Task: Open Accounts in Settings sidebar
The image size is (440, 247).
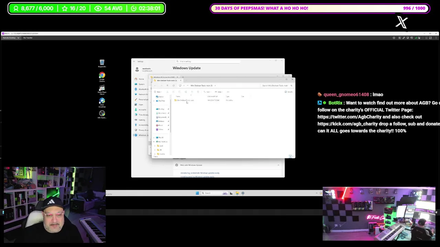Action: [140, 109]
